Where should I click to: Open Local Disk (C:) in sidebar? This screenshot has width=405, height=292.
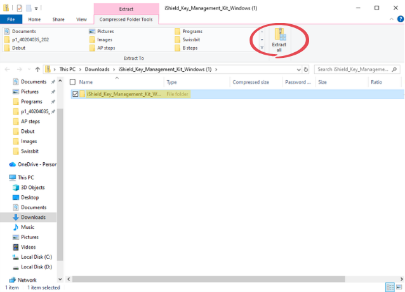(36, 257)
